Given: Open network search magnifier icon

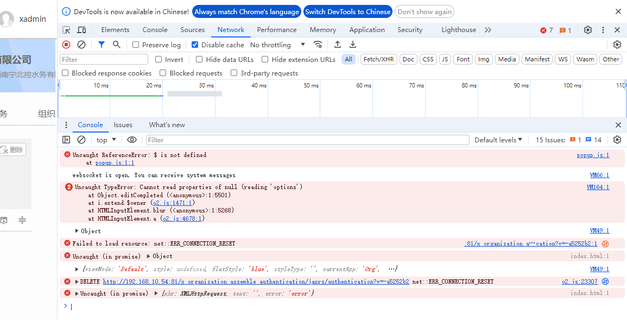Looking at the screenshot, I should click(x=116, y=45).
